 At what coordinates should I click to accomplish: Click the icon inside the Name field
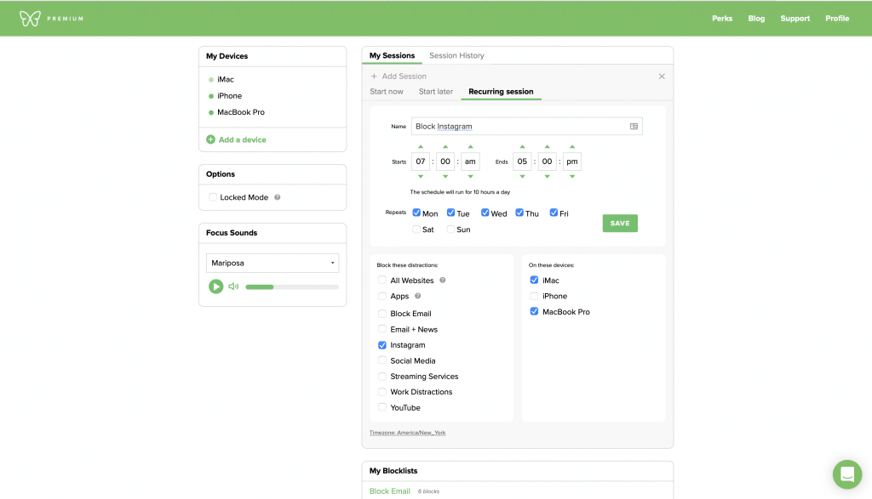[634, 127]
